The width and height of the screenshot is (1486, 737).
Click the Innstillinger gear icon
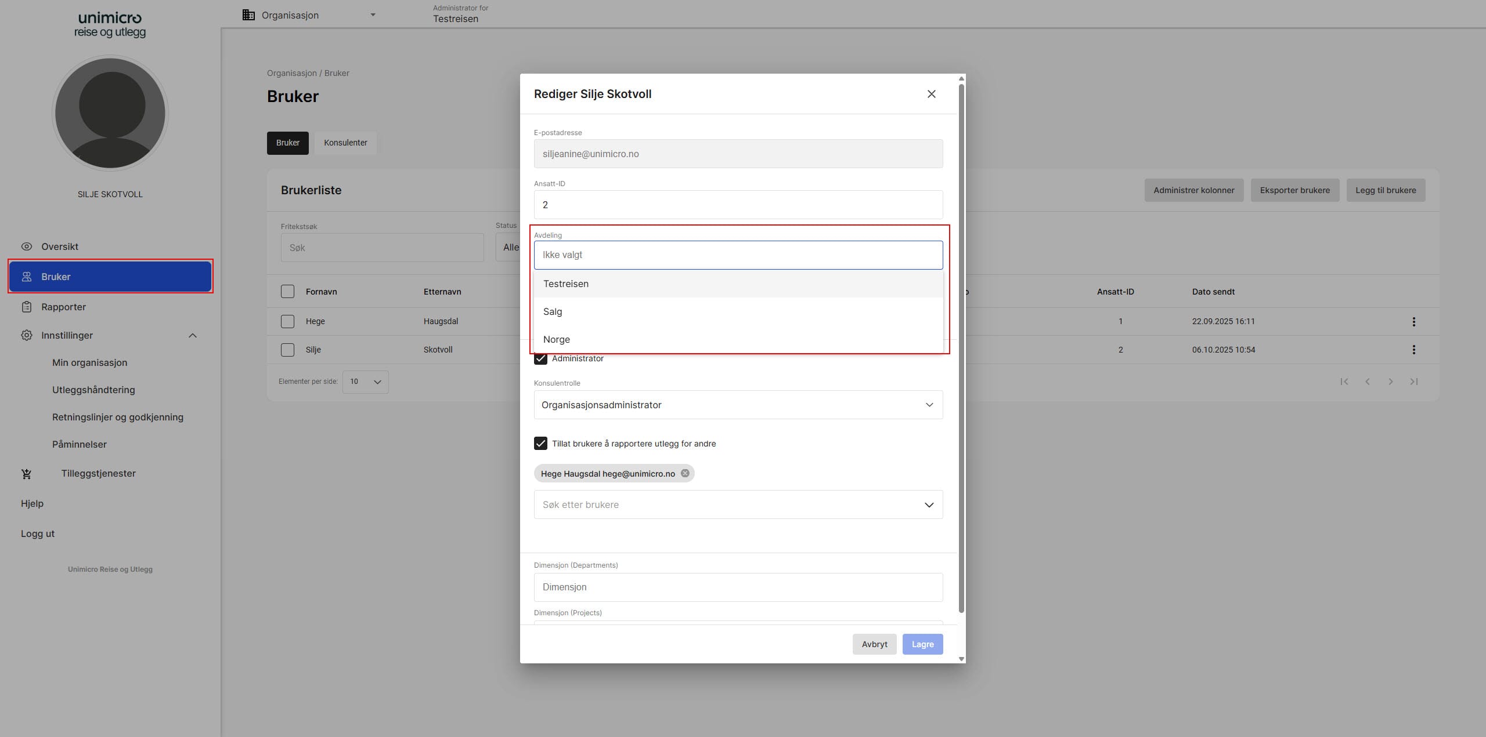point(27,335)
